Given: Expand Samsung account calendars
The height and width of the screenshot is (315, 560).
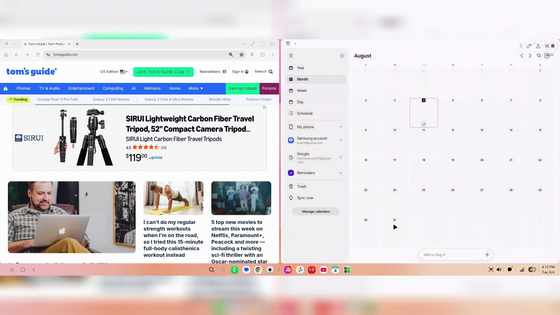Looking at the screenshot, I should point(341,140).
